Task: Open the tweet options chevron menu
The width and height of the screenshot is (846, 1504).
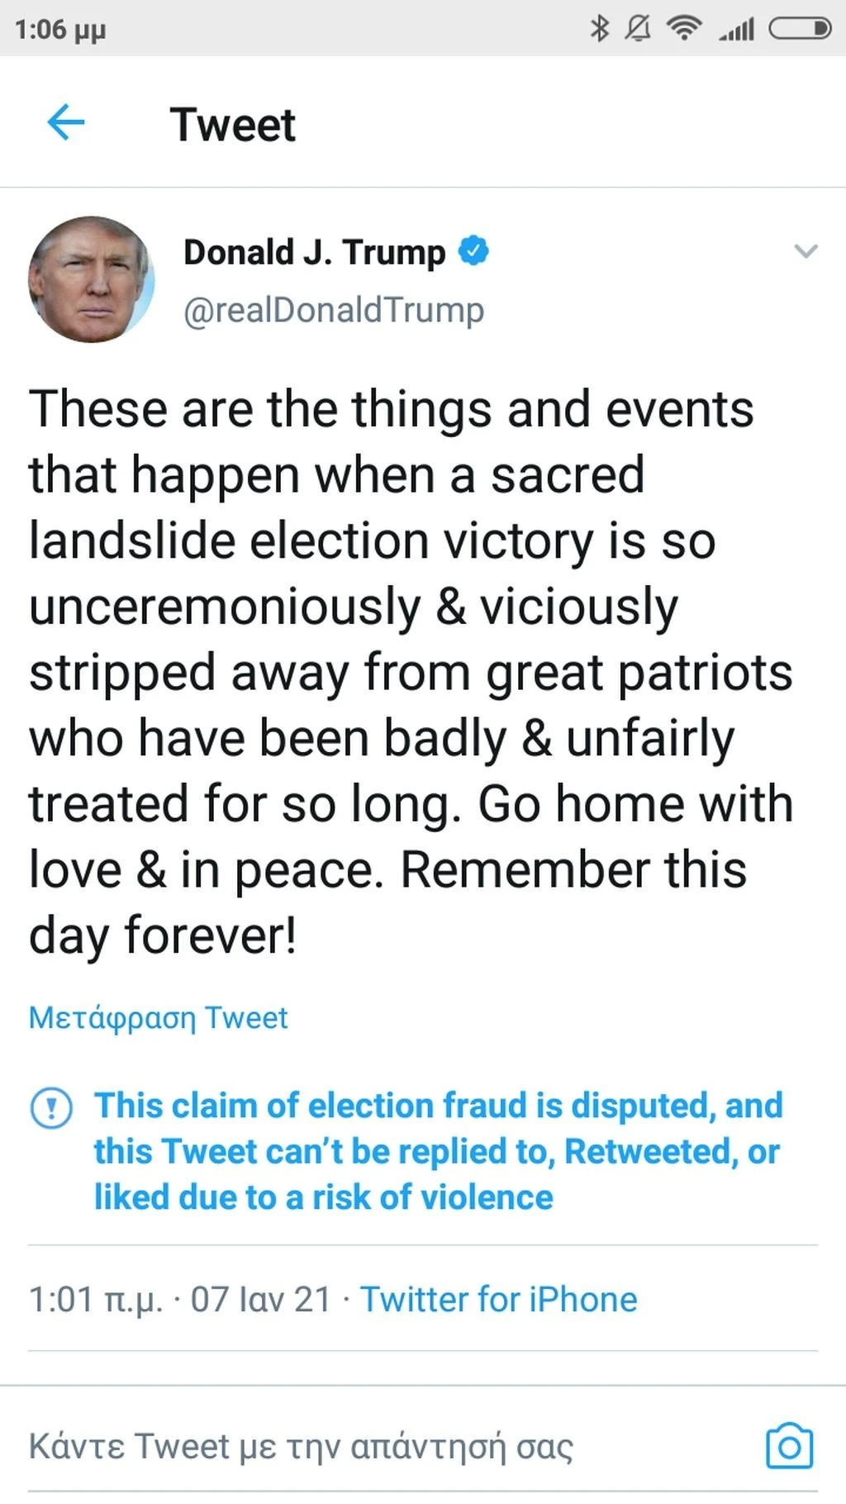Action: (x=806, y=251)
